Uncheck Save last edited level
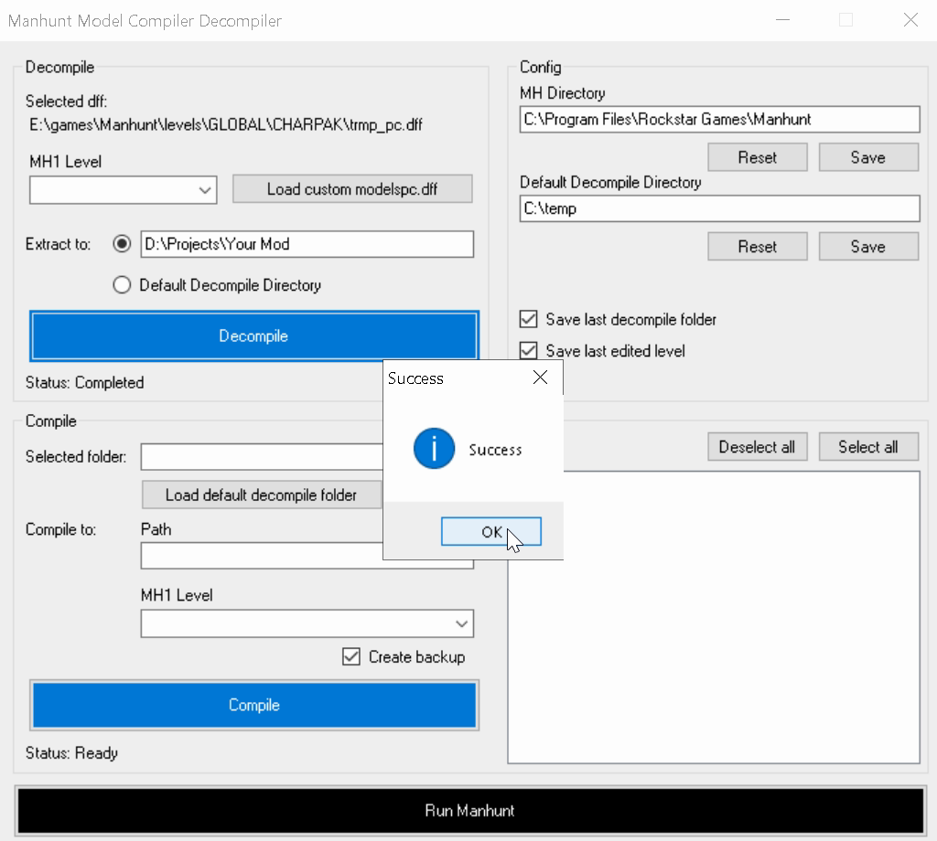The width and height of the screenshot is (937, 841). (528, 351)
